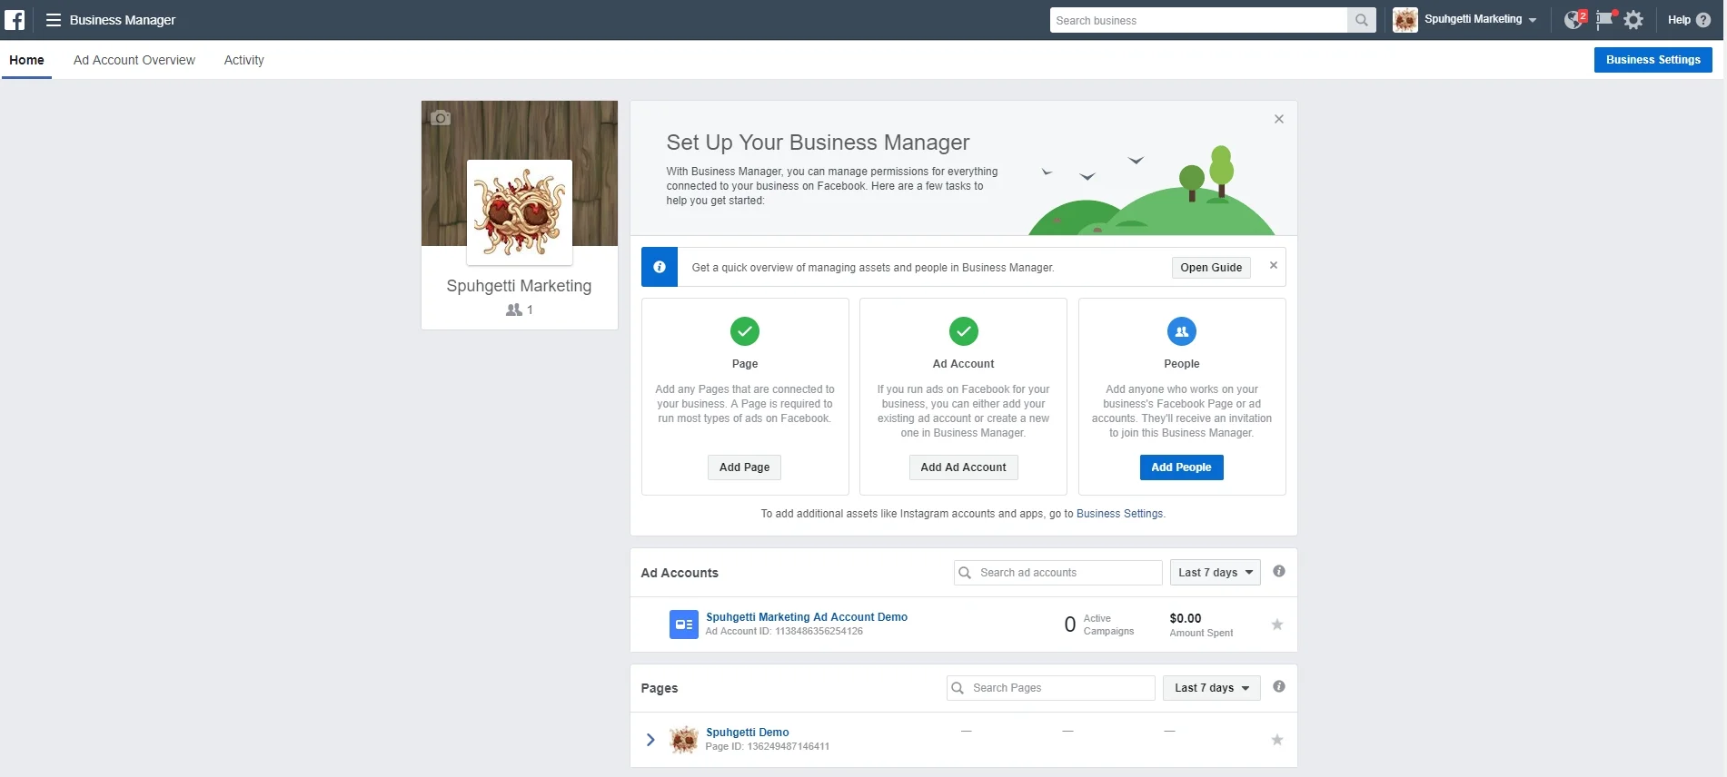
Task: Click the Business Settings button
Action: (x=1653, y=60)
